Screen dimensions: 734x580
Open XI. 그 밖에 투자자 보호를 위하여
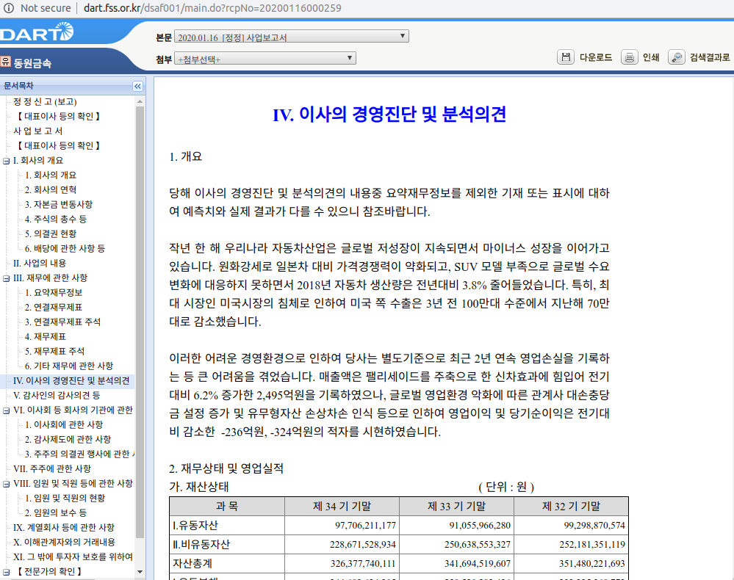[73, 557]
